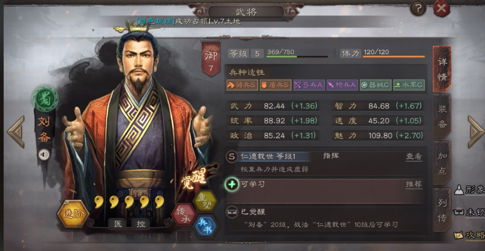Play Liu Bei's voice speaker icon
This screenshot has height=251, width=485.
tap(43, 154)
